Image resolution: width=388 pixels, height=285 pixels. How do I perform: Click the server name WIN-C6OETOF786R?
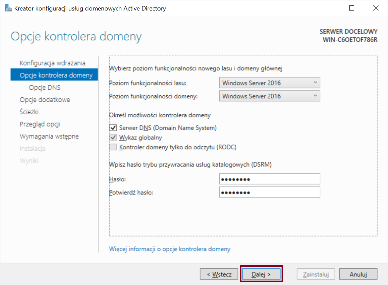350,39
